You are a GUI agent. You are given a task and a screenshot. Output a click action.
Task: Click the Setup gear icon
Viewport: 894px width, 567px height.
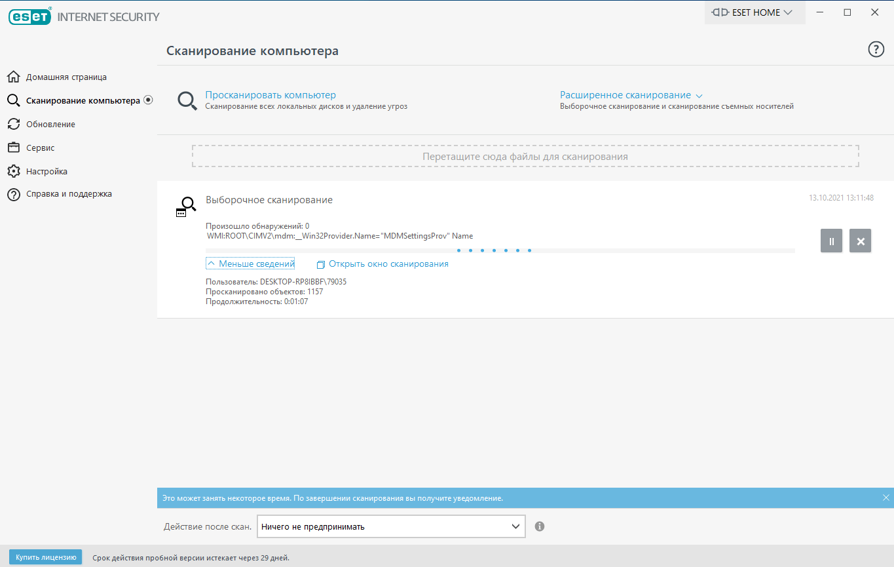13,172
